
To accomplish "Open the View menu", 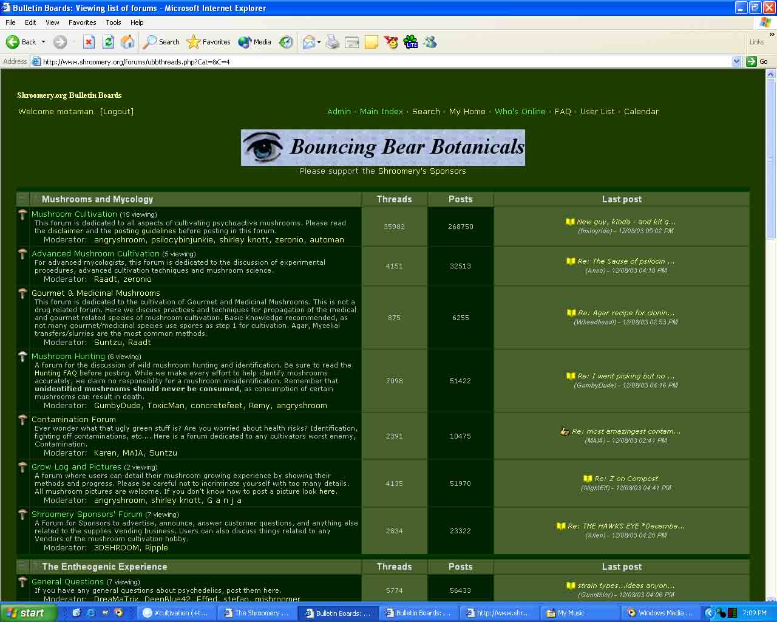I will click(x=52, y=22).
